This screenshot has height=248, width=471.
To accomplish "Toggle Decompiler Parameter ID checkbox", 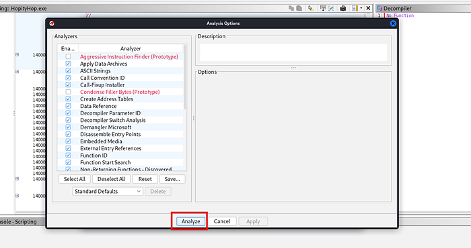I will pyautogui.click(x=68, y=113).
